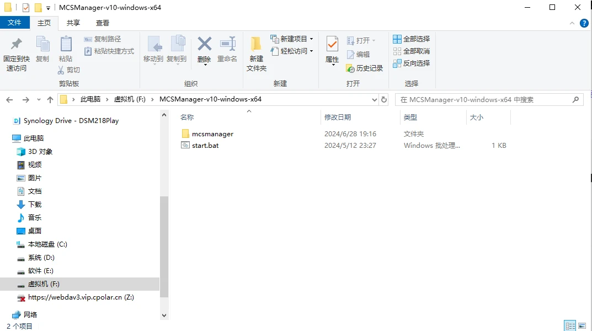Open the address bar history dropdown

click(373, 100)
